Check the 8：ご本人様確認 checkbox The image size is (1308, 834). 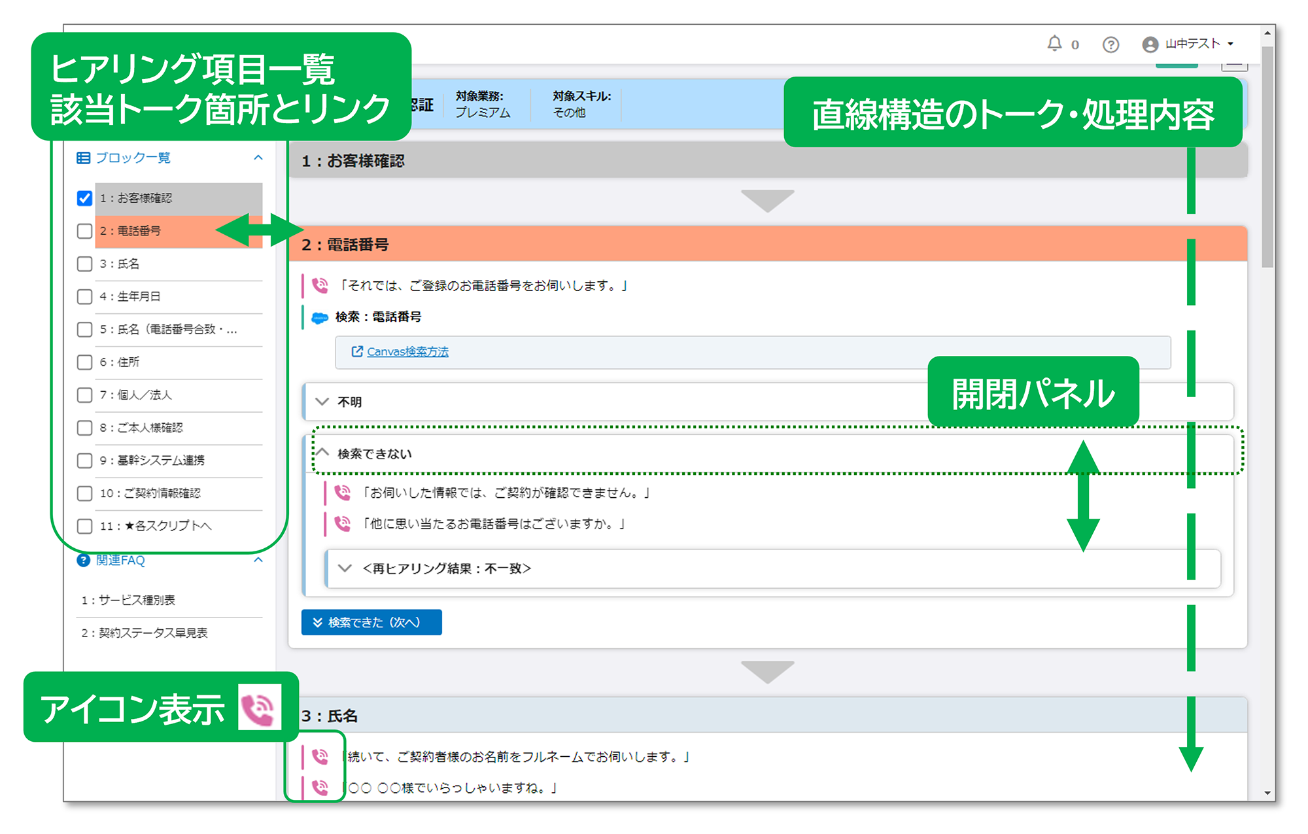click(x=84, y=428)
